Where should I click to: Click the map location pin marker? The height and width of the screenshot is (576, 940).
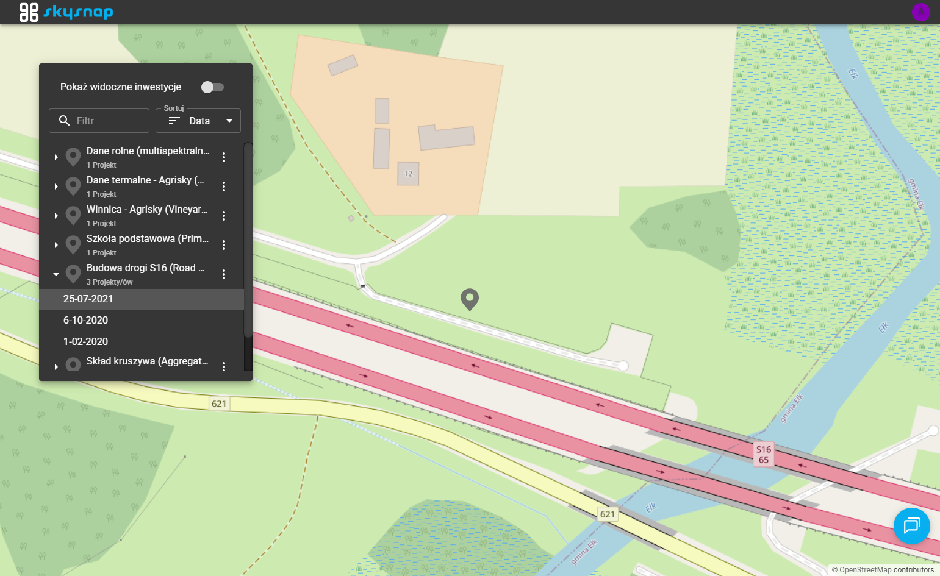pyautogui.click(x=469, y=299)
